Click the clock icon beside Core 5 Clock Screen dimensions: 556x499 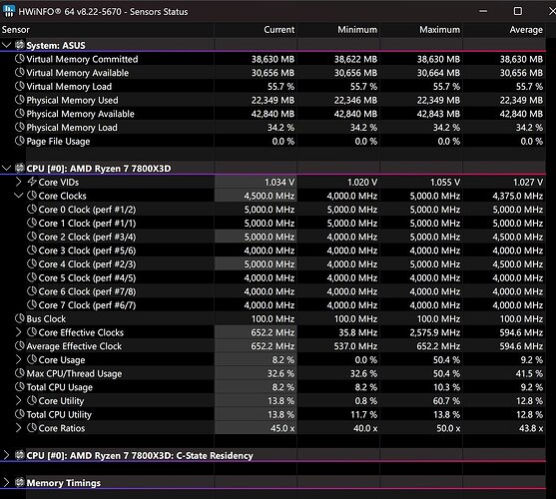(32, 277)
